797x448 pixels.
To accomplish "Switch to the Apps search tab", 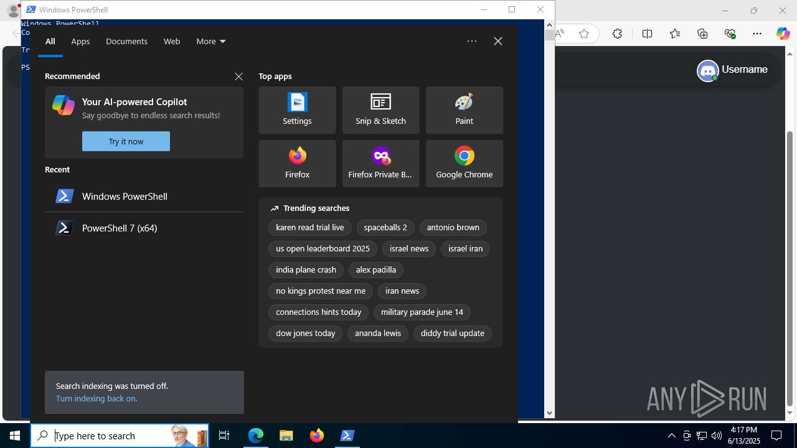I will [x=80, y=41].
